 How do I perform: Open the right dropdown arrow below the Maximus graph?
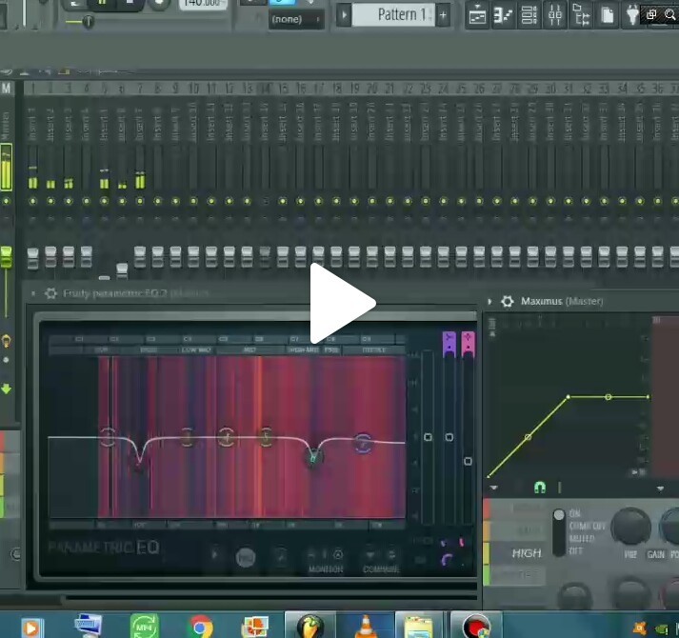click(x=660, y=488)
